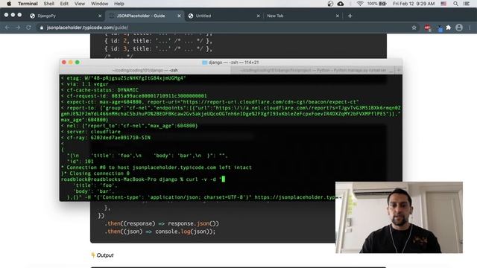Viewport: 477px width, 268px height.
Task: Click the terminal title django — -zsh
Action: click(x=233, y=63)
